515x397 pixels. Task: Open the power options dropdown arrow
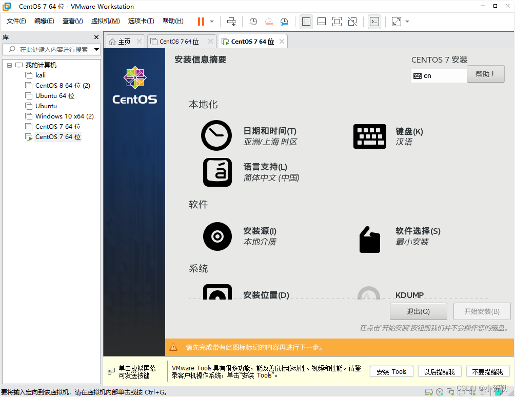[212, 22]
